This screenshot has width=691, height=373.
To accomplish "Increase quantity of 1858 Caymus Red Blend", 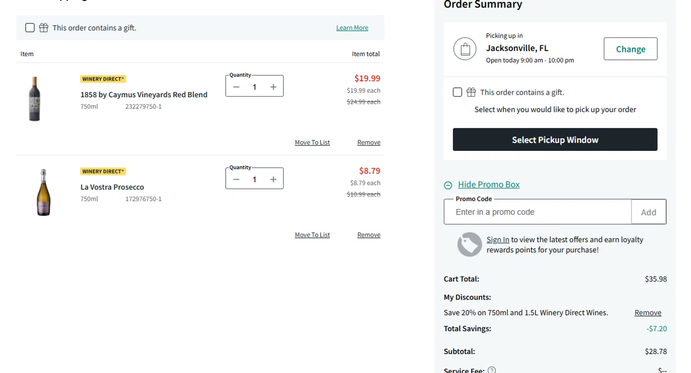I will click(x=273, y=87).
